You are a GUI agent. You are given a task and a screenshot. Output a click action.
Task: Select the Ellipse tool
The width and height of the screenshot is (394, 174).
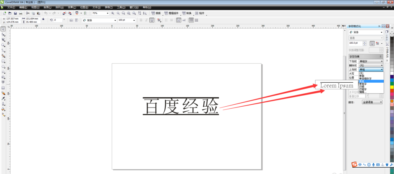[x=3, y=67]
